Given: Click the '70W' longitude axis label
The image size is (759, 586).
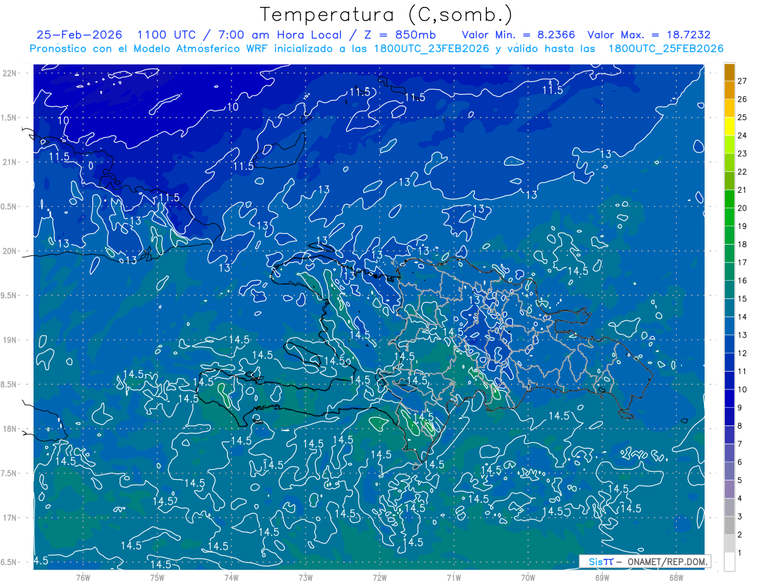Looking at the screenshot, I should pos(528,577).
